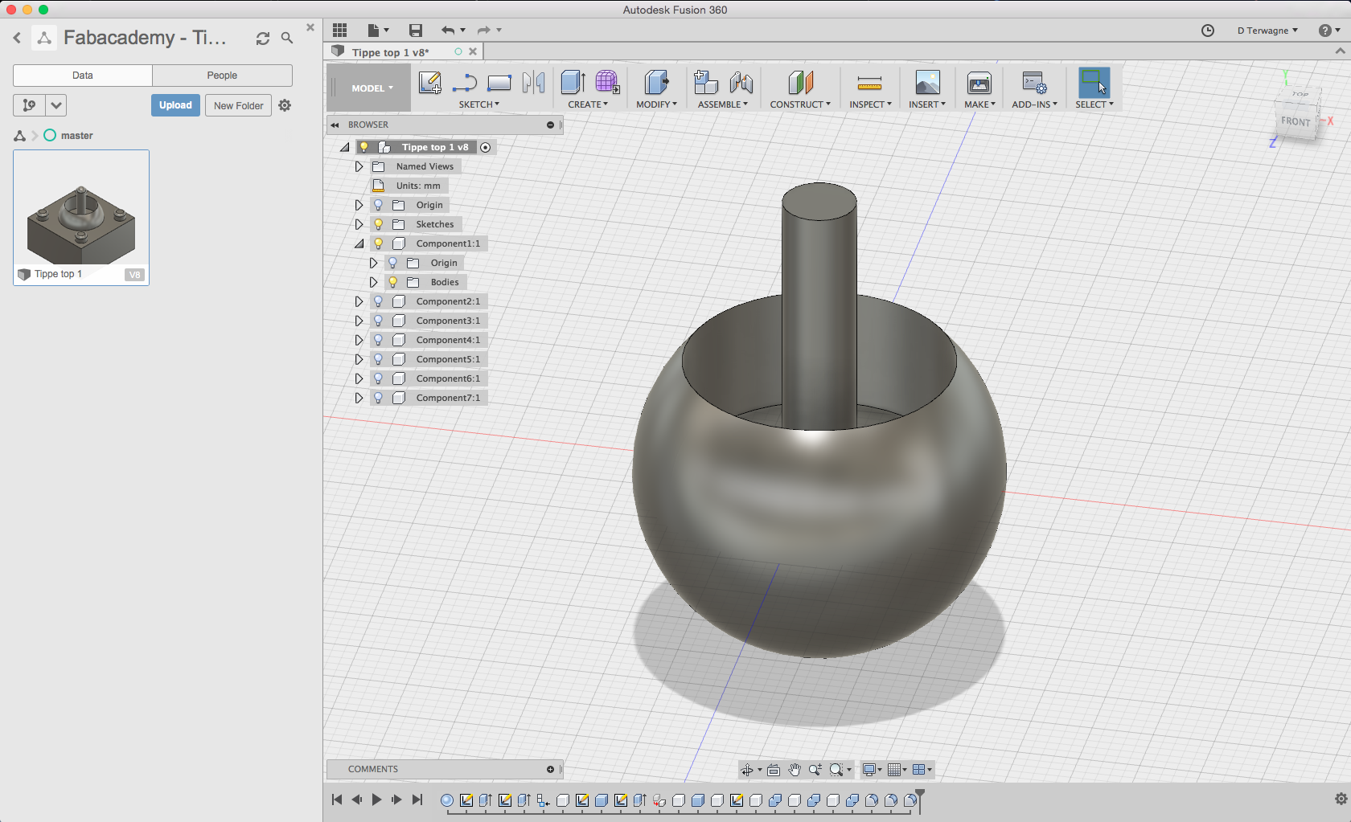Select the Line sketch tool
This screenshot has height=822, width=1351.
point(465,83)
